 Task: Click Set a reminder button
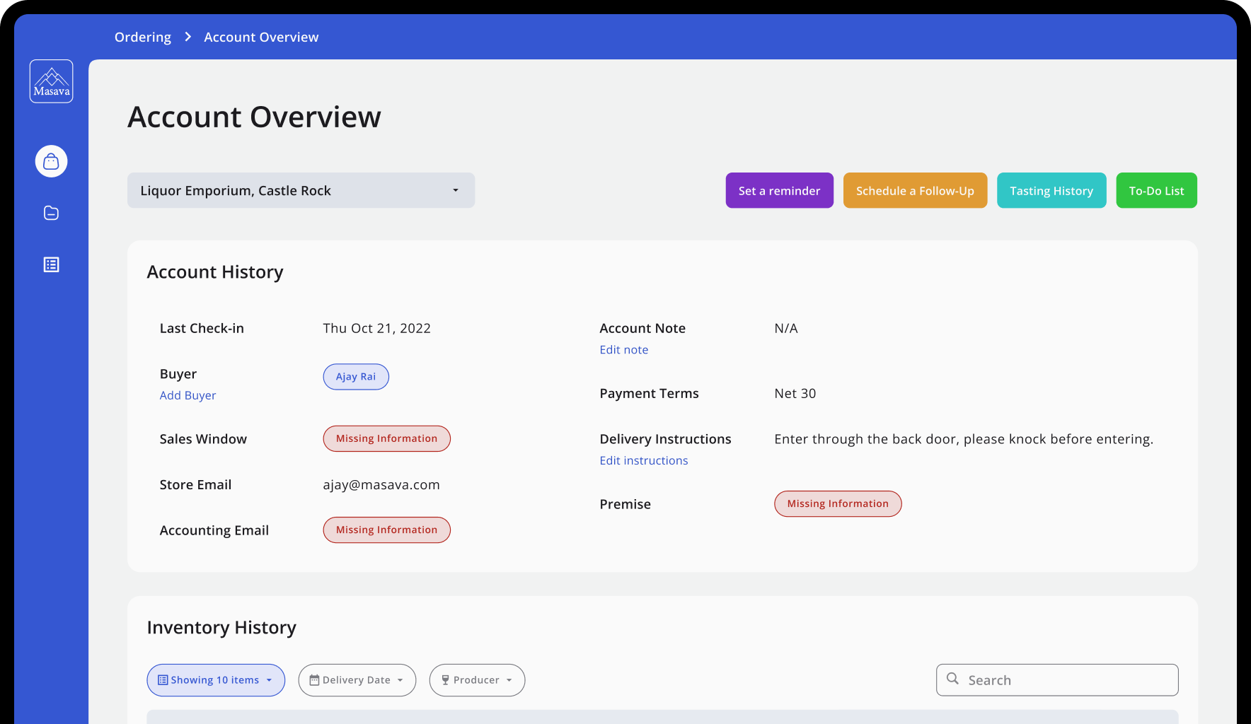(779, 190)
